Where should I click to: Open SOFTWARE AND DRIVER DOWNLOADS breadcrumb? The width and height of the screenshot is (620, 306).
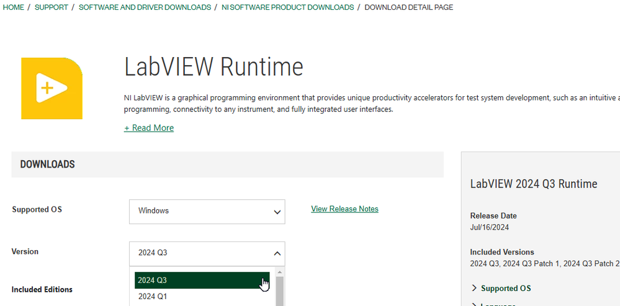[x=145, y=7]
